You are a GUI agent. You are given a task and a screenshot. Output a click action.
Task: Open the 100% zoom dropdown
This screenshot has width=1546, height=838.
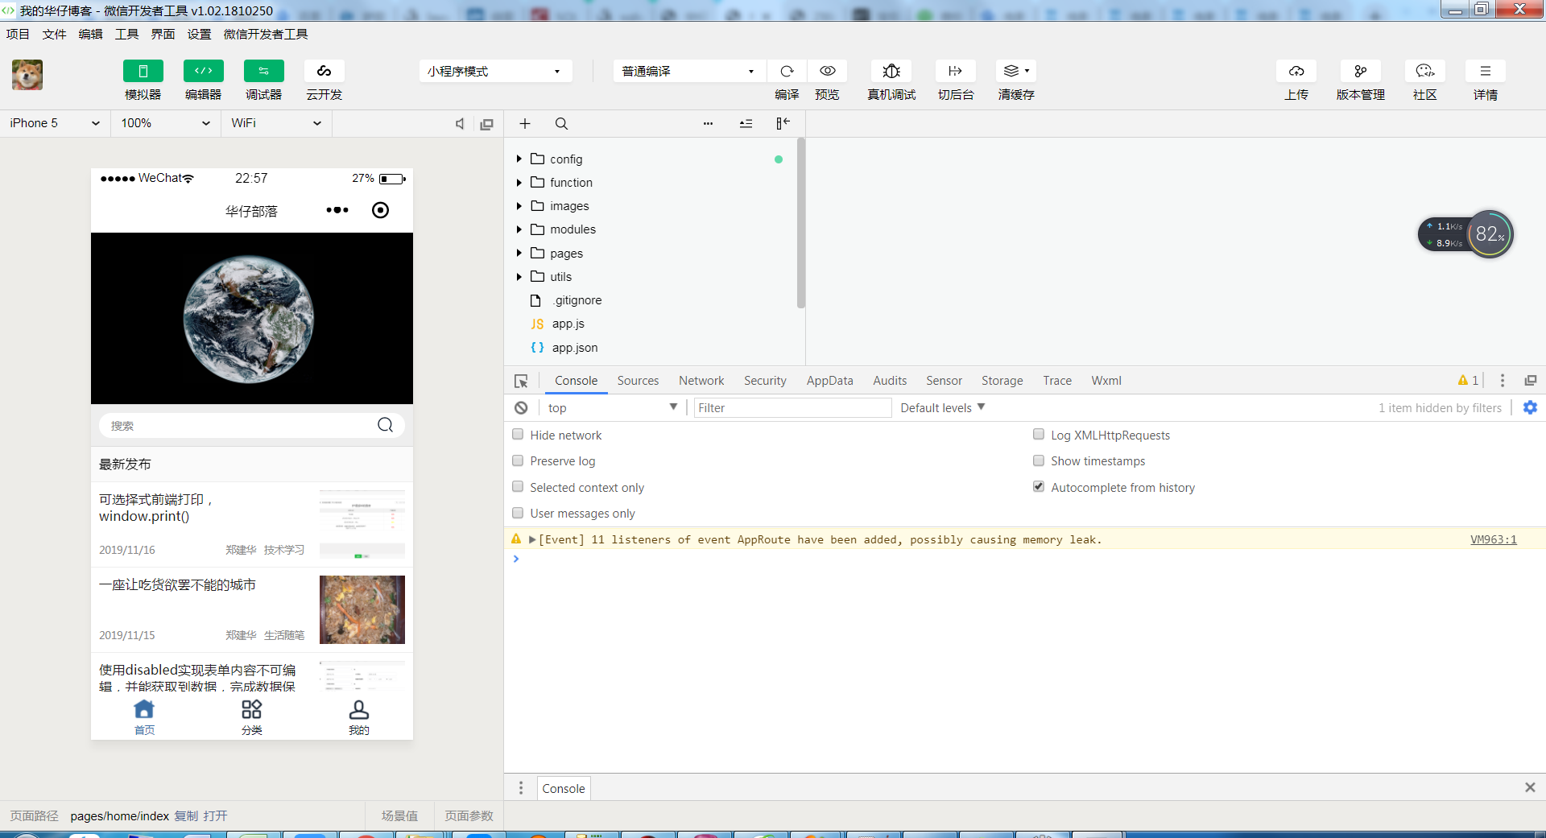pyautogui.click(x=165, y=123)
